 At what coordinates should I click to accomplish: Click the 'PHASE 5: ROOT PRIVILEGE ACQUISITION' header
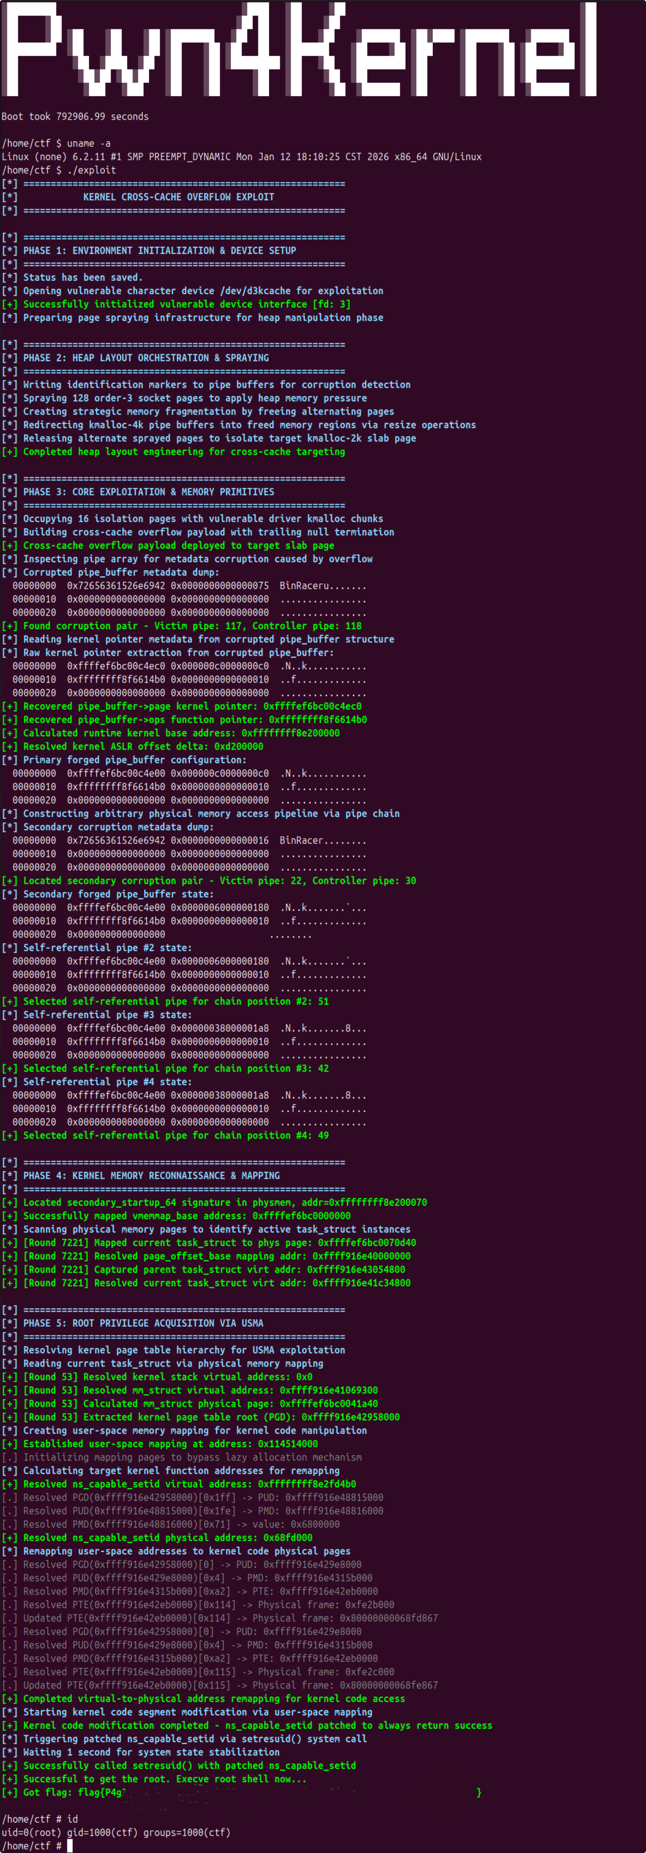click(143, 1323)
